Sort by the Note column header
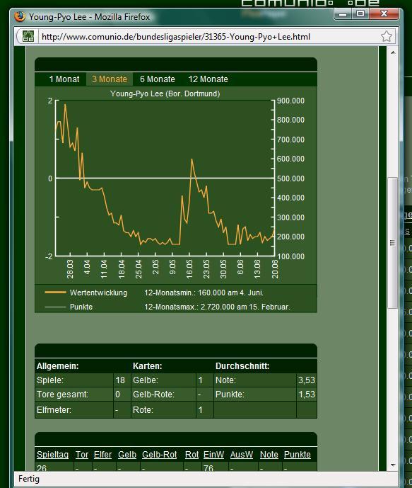412x488 pixels. coord(269,455)
